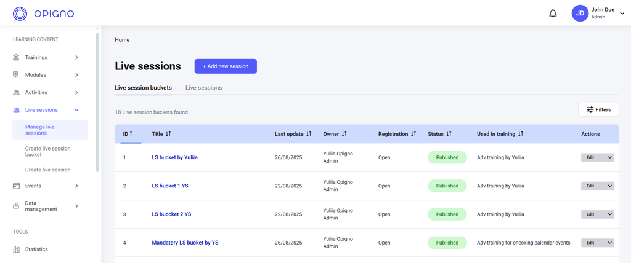Image resolution: width=631 pixels, height=263 pixels.
Task: Click the Live sessions sidebar icon
Action: (16, 110)
